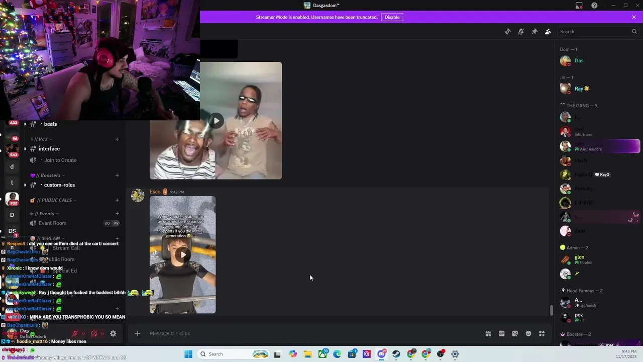Open the GIF picker
Screen dimensions: 643x362
[x=501, y=333]
